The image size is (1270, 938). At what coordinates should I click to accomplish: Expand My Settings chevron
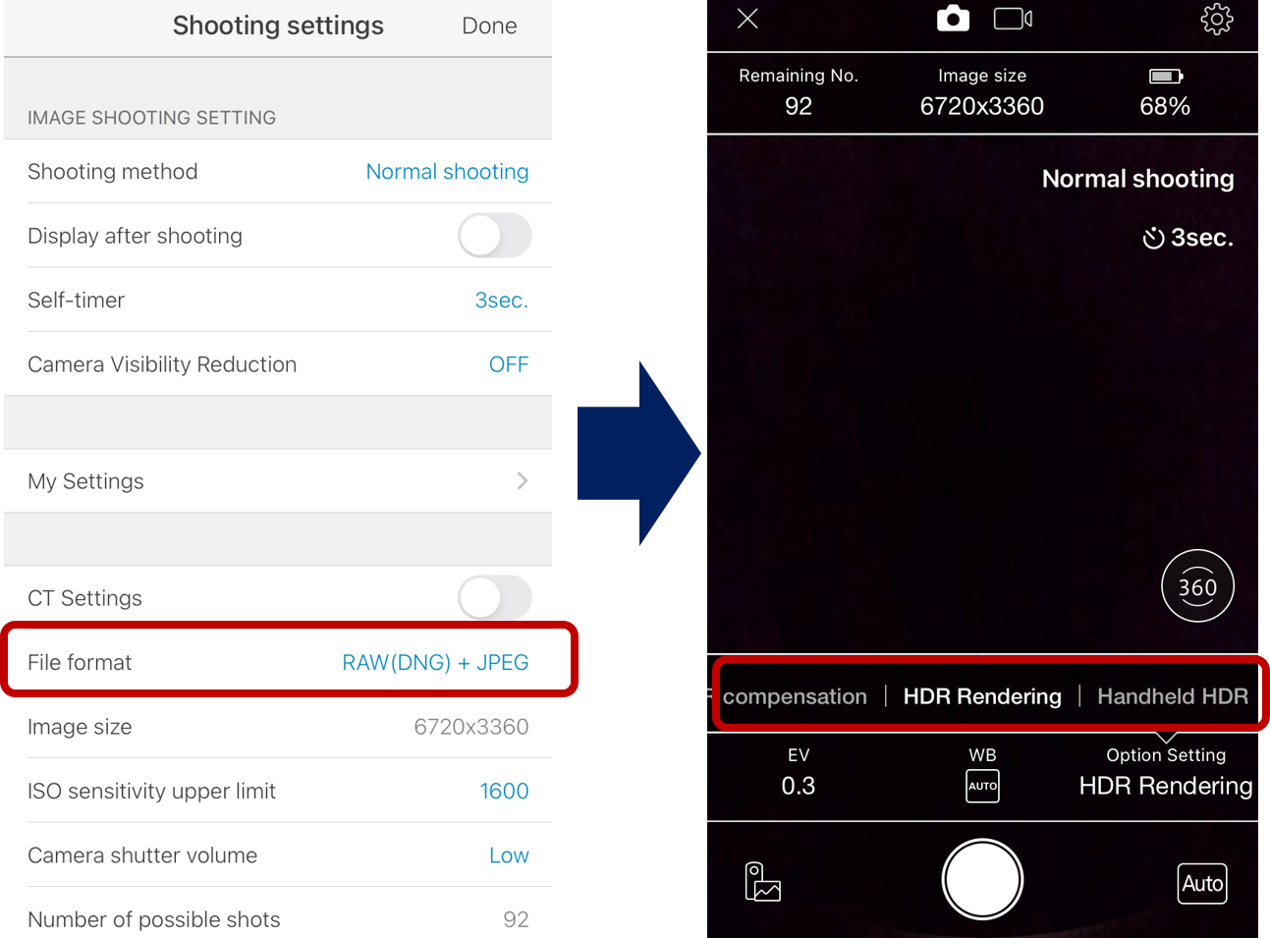523,480
